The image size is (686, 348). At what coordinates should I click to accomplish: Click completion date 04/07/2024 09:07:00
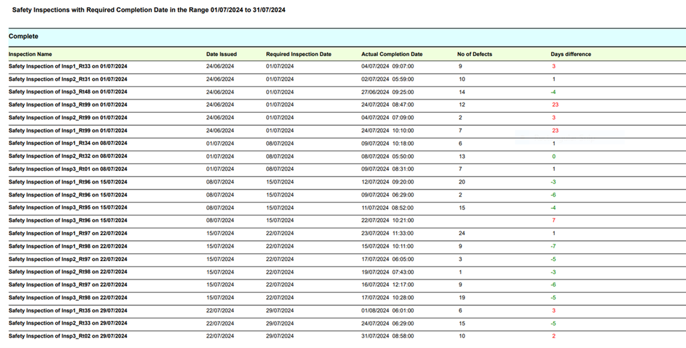pos(388,66)
